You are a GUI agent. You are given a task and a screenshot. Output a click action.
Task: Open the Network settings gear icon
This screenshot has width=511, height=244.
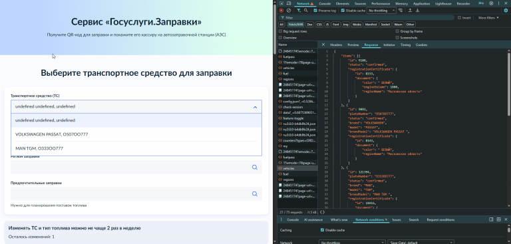click(506, 11)
